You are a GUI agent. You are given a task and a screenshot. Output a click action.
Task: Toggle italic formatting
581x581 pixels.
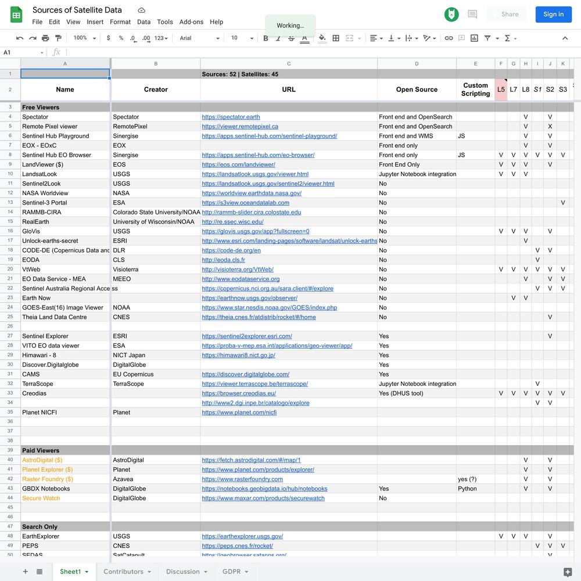[278, 38]
